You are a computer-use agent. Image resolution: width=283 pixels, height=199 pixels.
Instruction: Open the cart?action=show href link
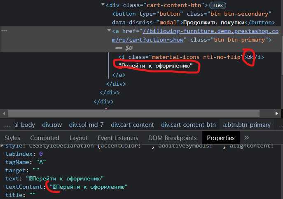(195, 35)
